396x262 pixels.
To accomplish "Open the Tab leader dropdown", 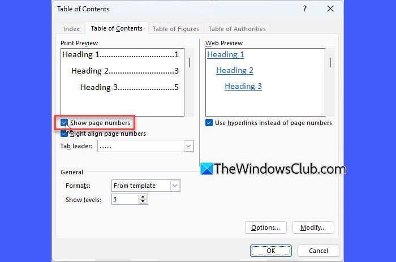I will [x=188, y=146].
